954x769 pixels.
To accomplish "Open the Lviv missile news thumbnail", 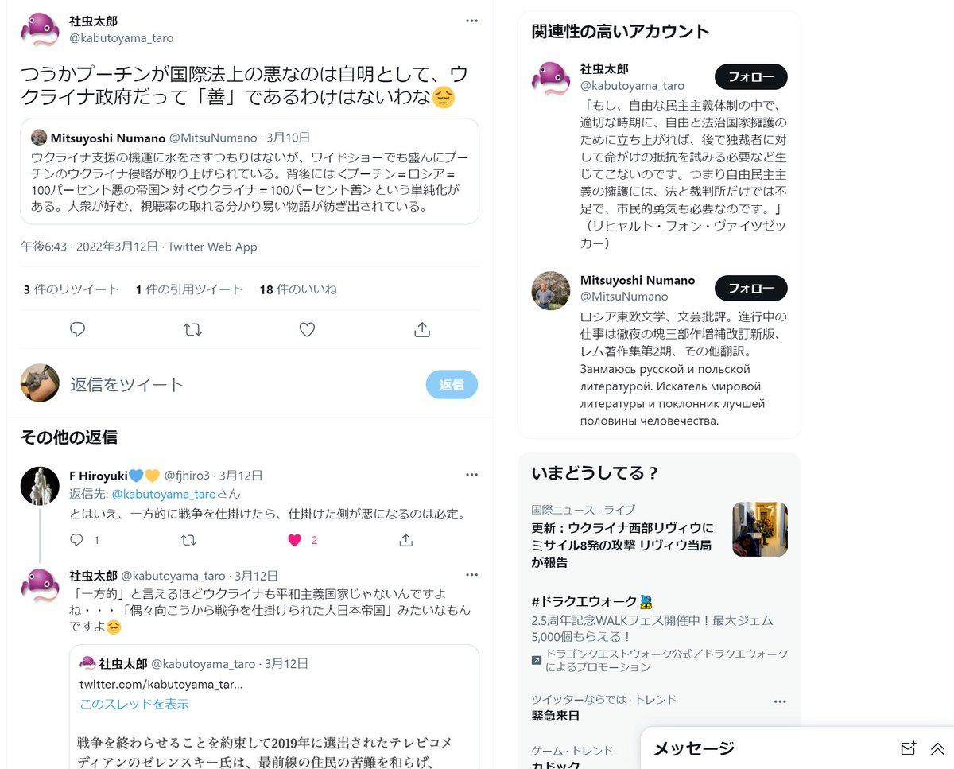I will point(760,529).
